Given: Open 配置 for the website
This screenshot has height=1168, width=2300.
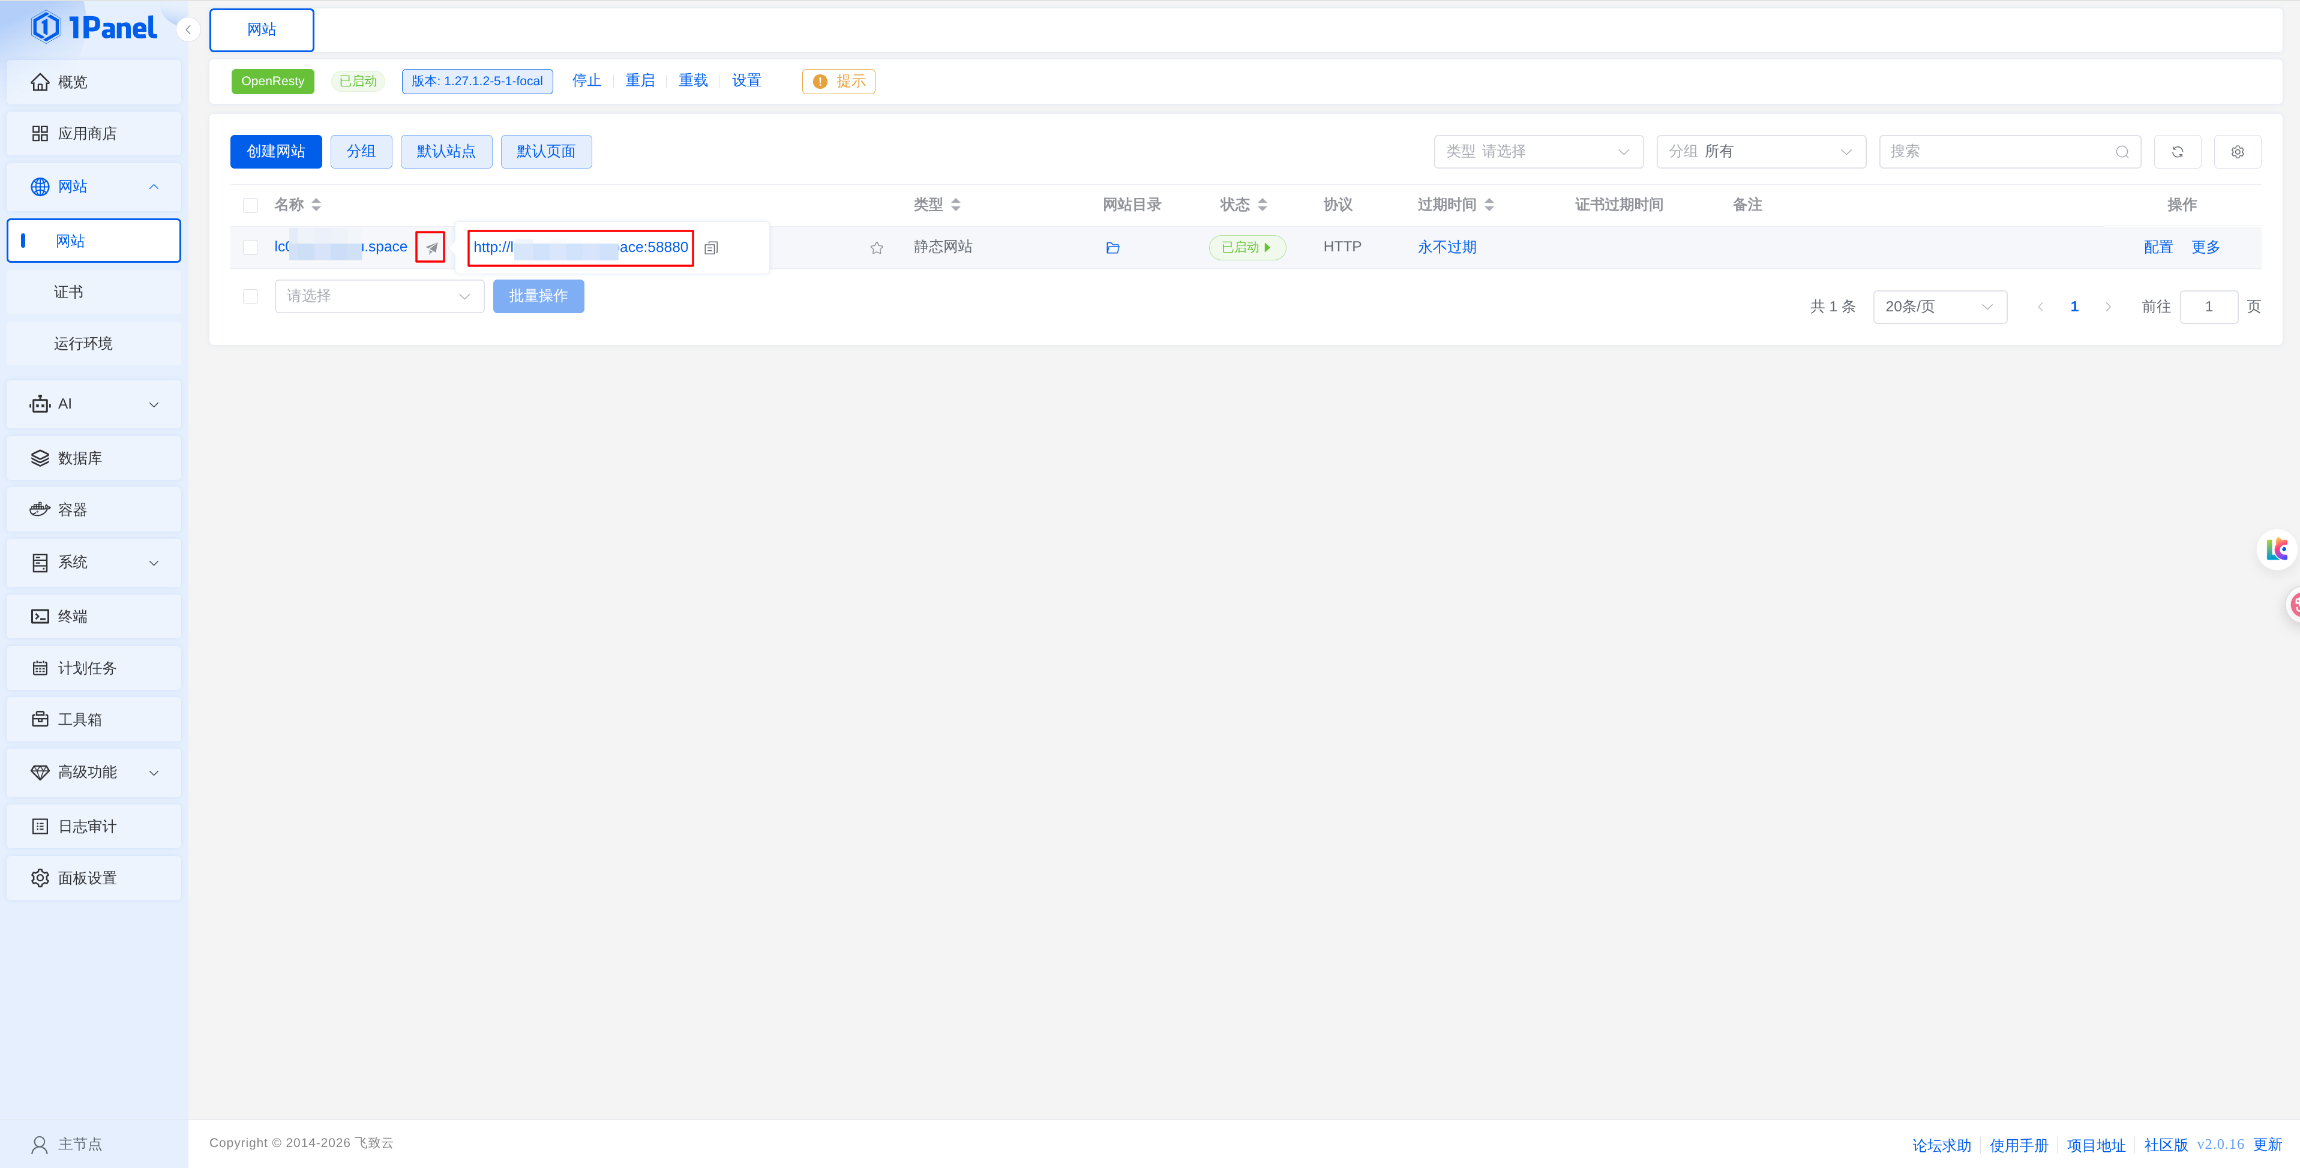Looking at the screenshot, I should pos(2158,247).
